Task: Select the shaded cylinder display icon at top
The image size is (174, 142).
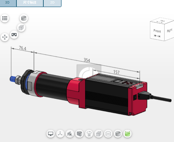Action: point(24,18)
